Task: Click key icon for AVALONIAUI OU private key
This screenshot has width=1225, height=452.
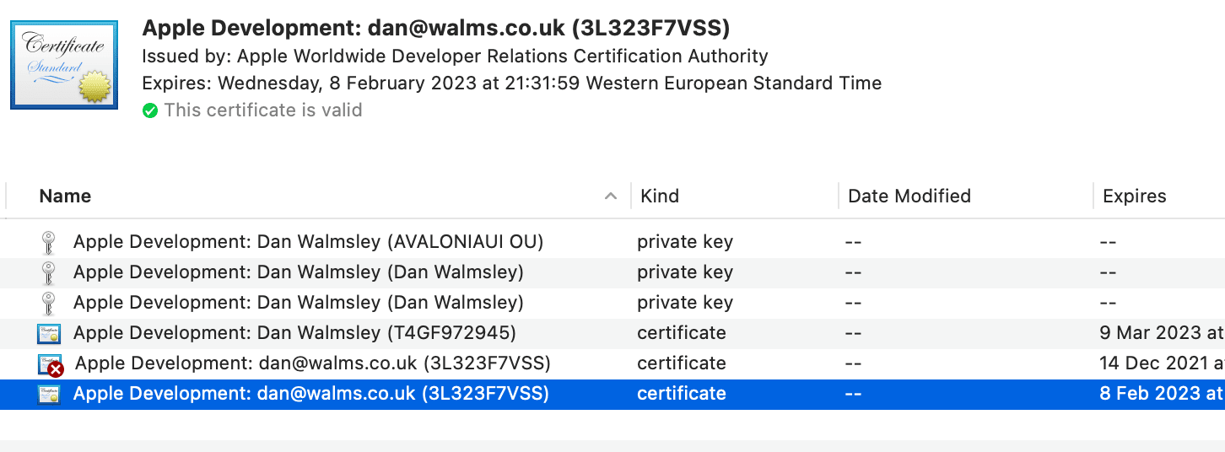Action: (49, 243)
